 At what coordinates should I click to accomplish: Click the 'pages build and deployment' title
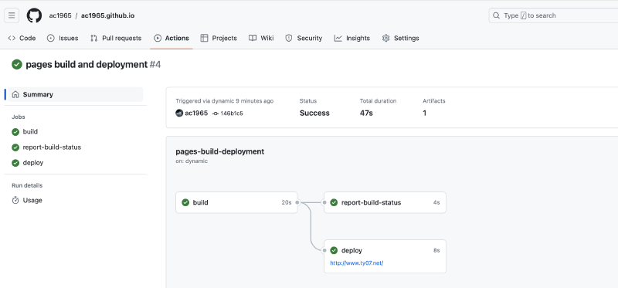(87, 65)
